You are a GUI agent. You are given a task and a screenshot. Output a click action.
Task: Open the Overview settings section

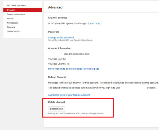pos(23,10)
